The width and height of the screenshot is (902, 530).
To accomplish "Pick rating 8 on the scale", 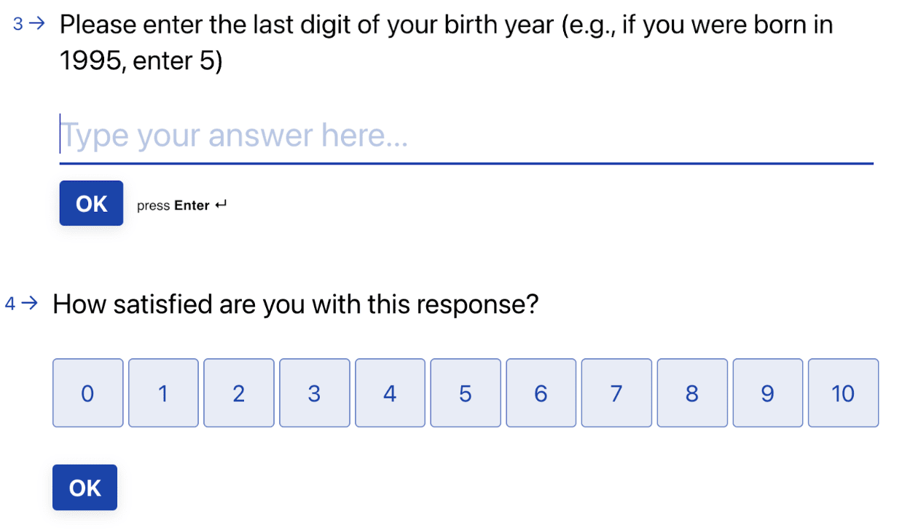I will click(692, 393).
